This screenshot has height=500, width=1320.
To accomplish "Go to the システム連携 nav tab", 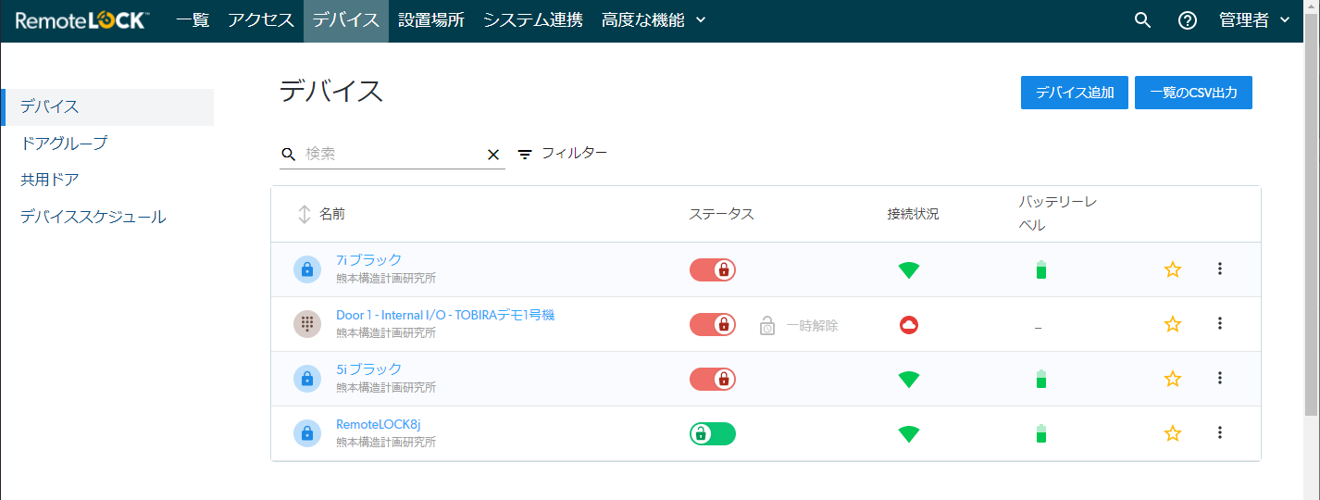I will tap(533, 20).
